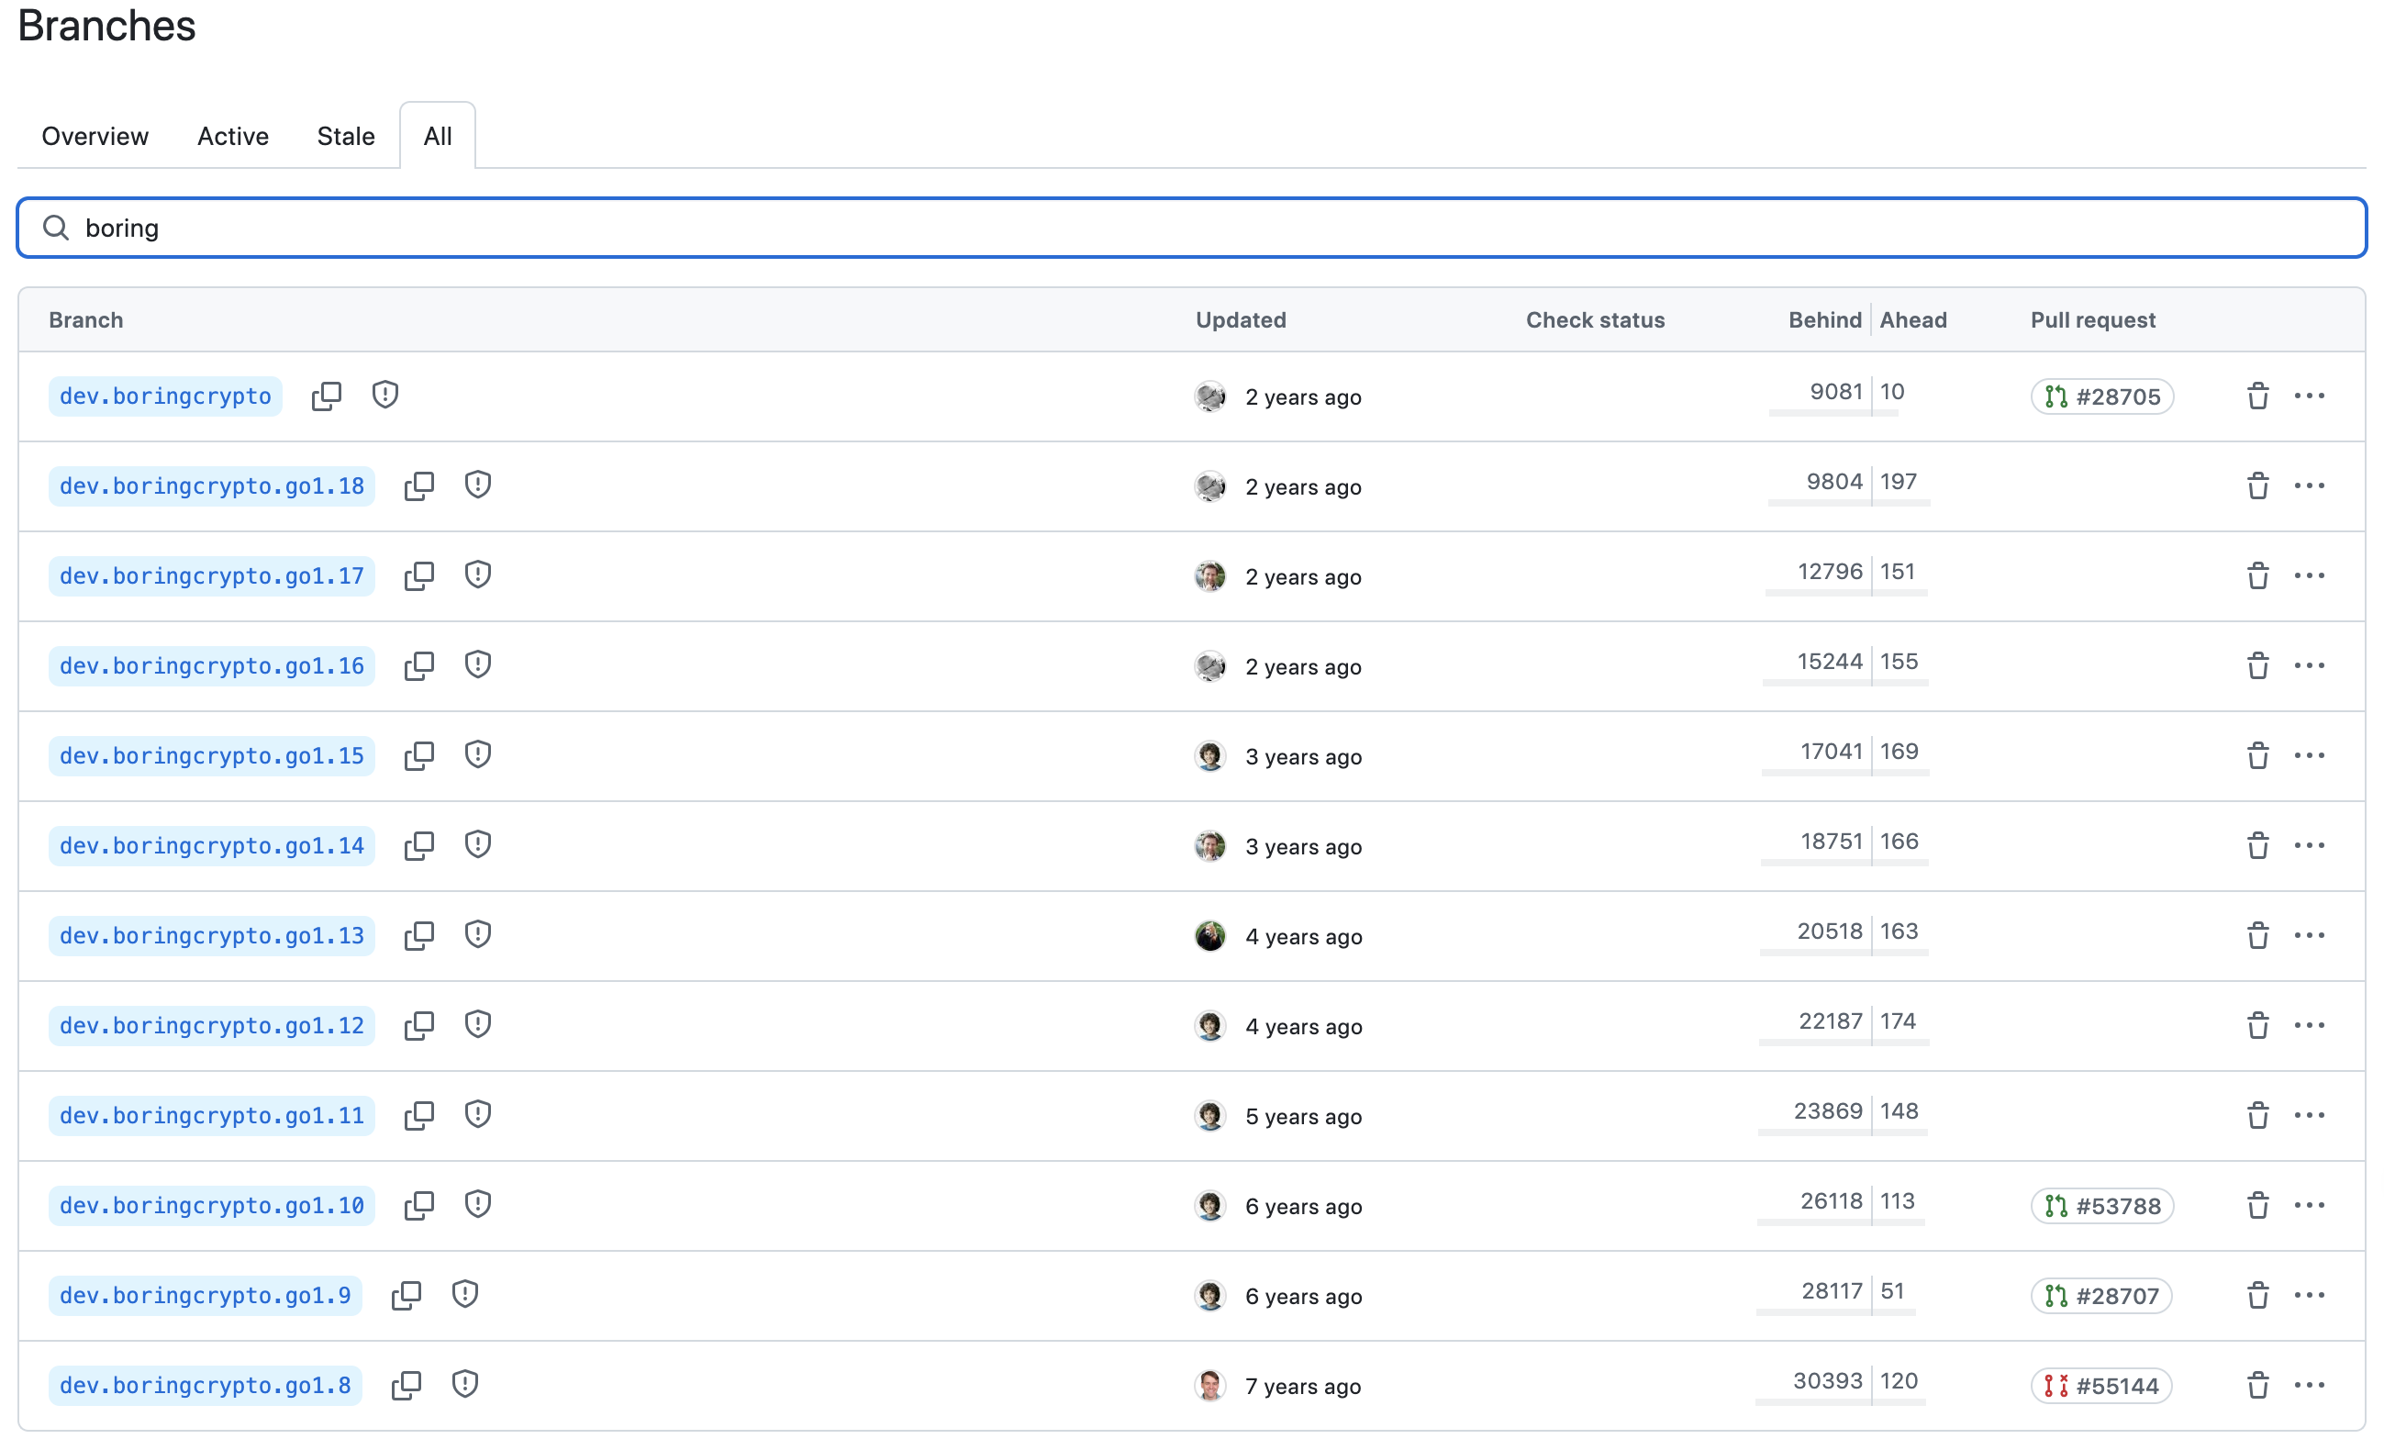
Task: Click the branch search field containing boring
Action: pos(1191,228)
